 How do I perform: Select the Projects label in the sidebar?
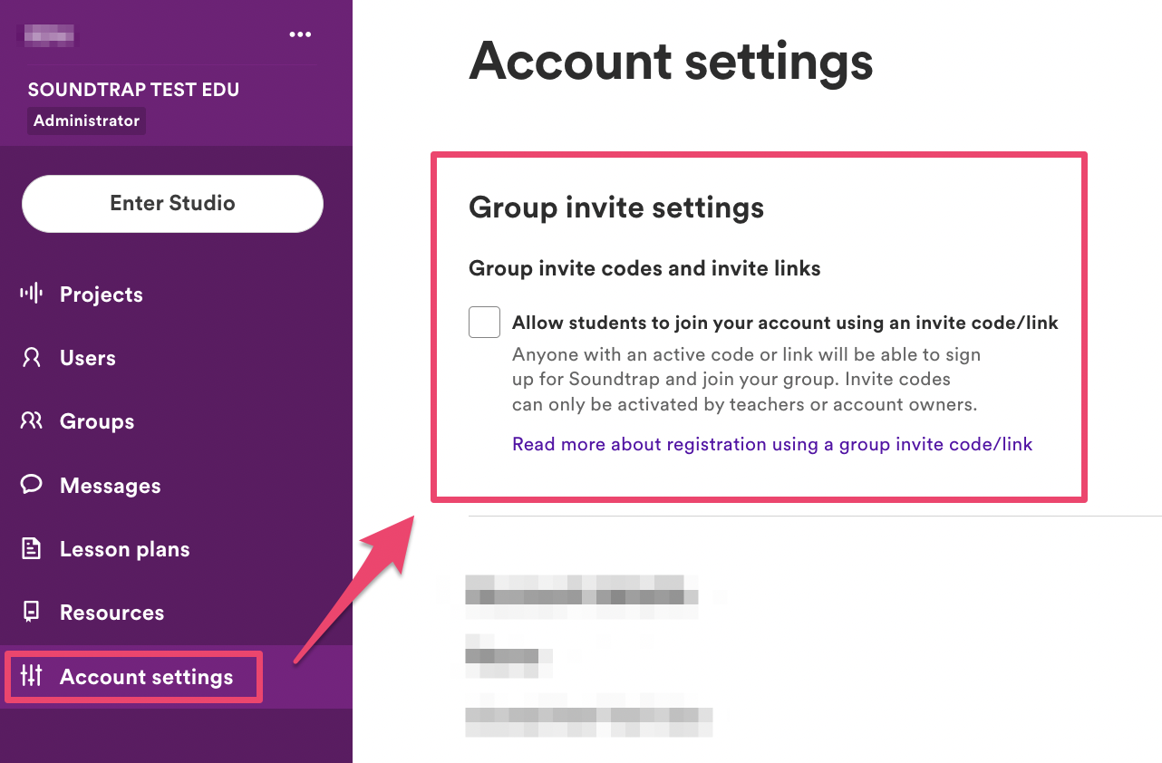click(102, 295)
